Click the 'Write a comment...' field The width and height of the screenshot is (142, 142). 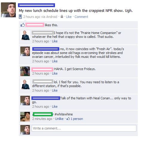(84, 128)
